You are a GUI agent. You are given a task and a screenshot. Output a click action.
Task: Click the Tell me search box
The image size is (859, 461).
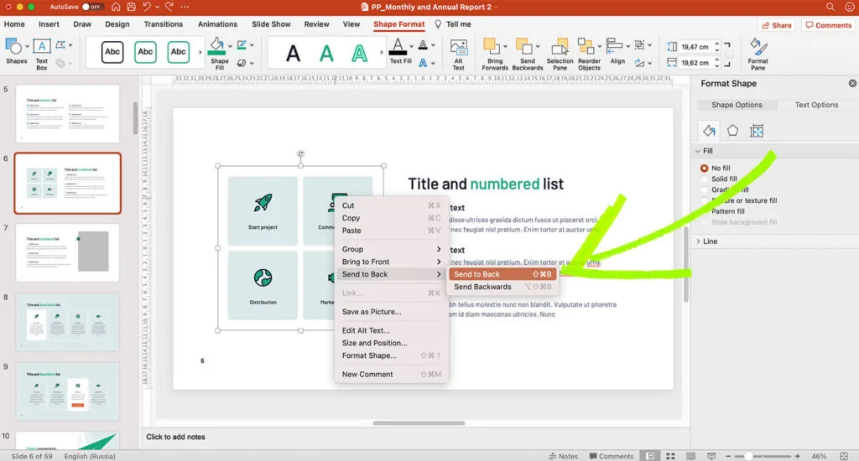click(x=453, y=24)
